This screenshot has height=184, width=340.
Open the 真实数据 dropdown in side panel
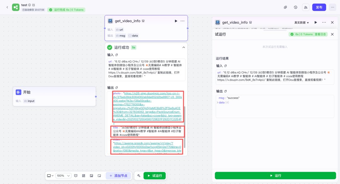pos(302,23)
